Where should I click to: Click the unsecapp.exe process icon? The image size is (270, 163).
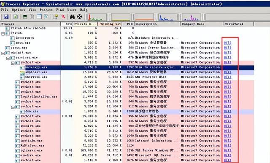coord(22,67)
